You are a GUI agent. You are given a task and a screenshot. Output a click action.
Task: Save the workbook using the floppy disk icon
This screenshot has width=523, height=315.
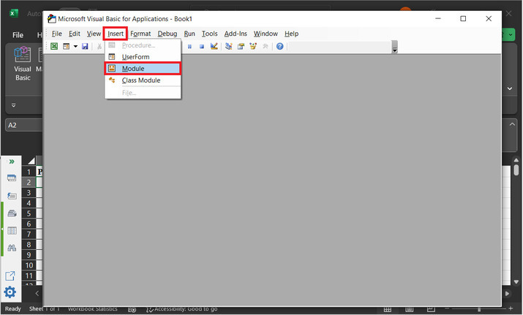click(85, 46)
